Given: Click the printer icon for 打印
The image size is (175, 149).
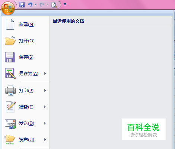Looking at the screenshot, I should (10, 91).
